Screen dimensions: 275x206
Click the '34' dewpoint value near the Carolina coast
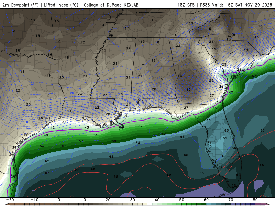tap(239, 70)
